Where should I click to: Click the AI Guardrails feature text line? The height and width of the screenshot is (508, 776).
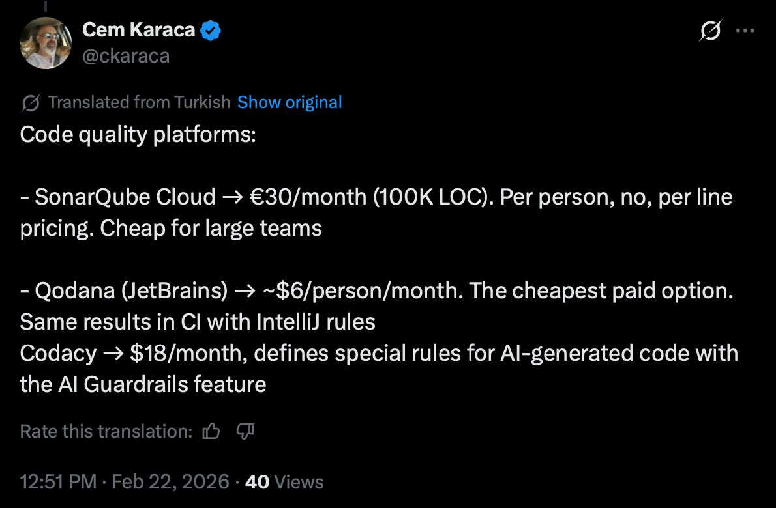click(143, 384)
